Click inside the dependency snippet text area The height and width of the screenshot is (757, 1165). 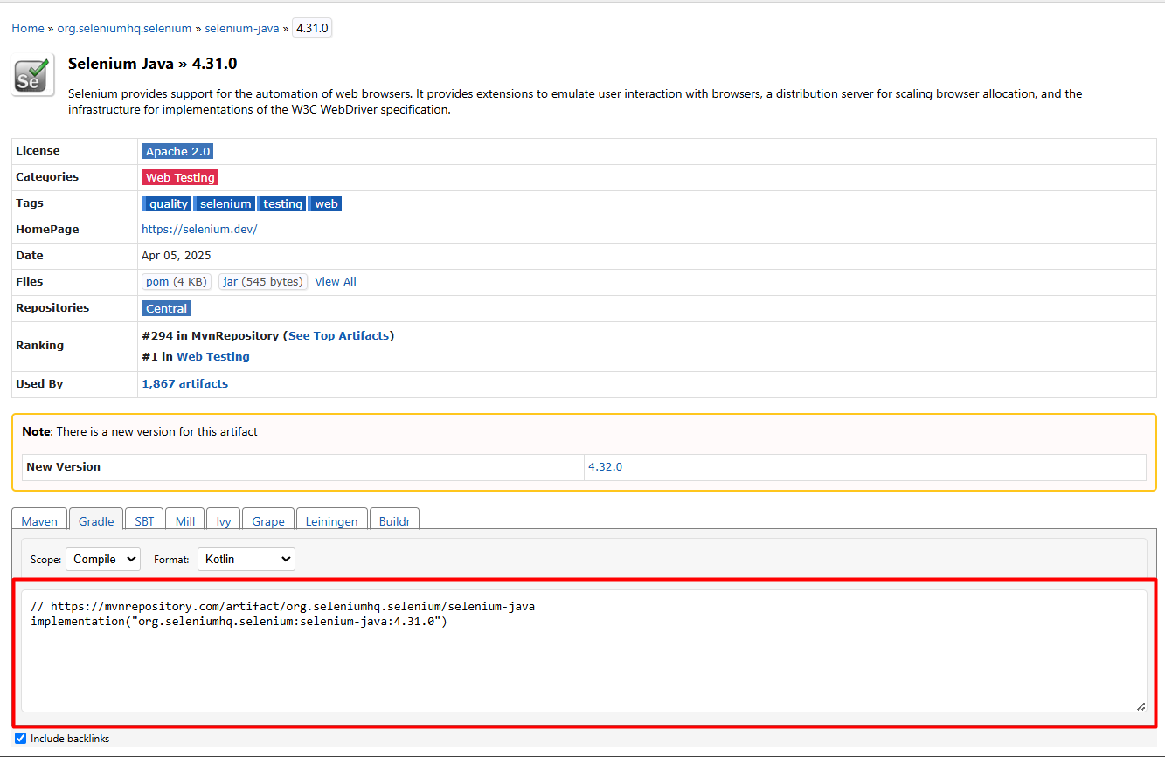coord(584,651)
